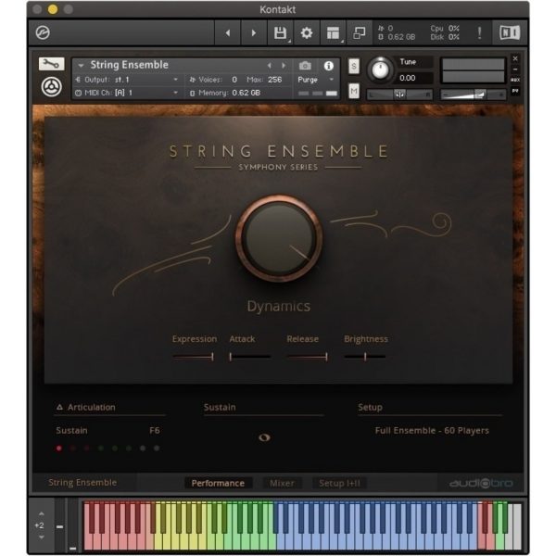This screenshot has width=556, height=556.
Task: Click the AUX button in instrument header
Action: point(515,80)
